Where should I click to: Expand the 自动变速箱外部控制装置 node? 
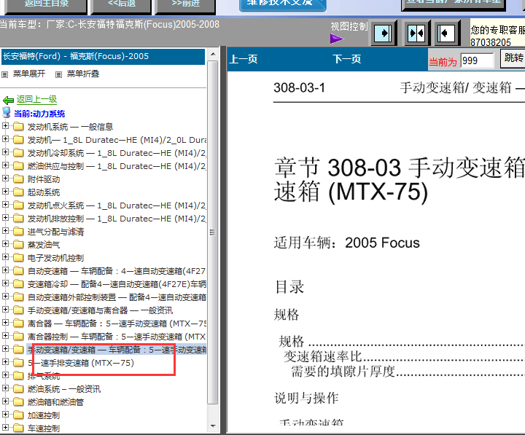5,296
